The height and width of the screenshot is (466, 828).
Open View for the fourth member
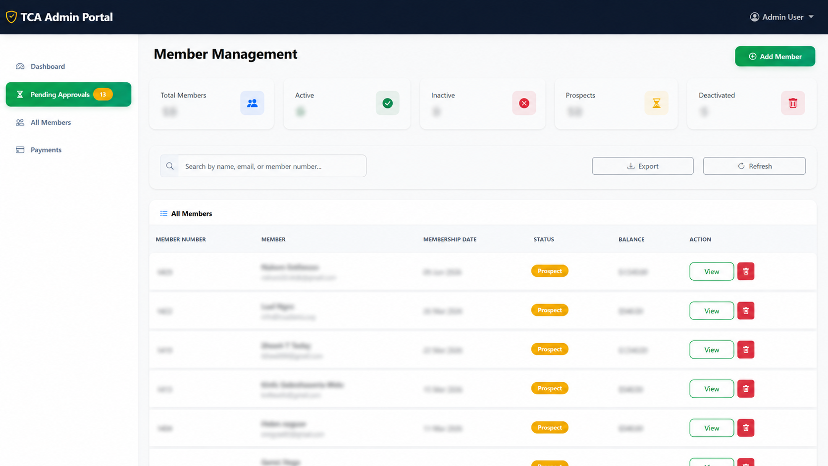712,389
